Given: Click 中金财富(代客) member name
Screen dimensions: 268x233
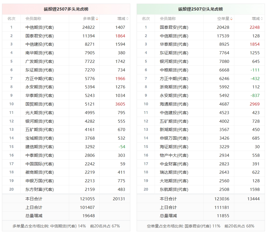Looking at the screenshot, I should tap(174, 164).
